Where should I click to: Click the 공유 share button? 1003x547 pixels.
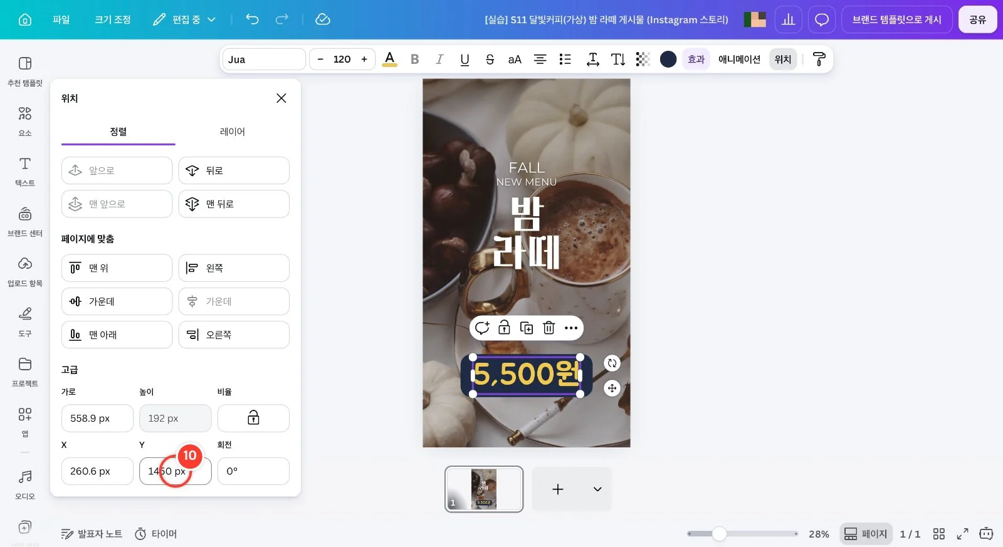point(978,19)
